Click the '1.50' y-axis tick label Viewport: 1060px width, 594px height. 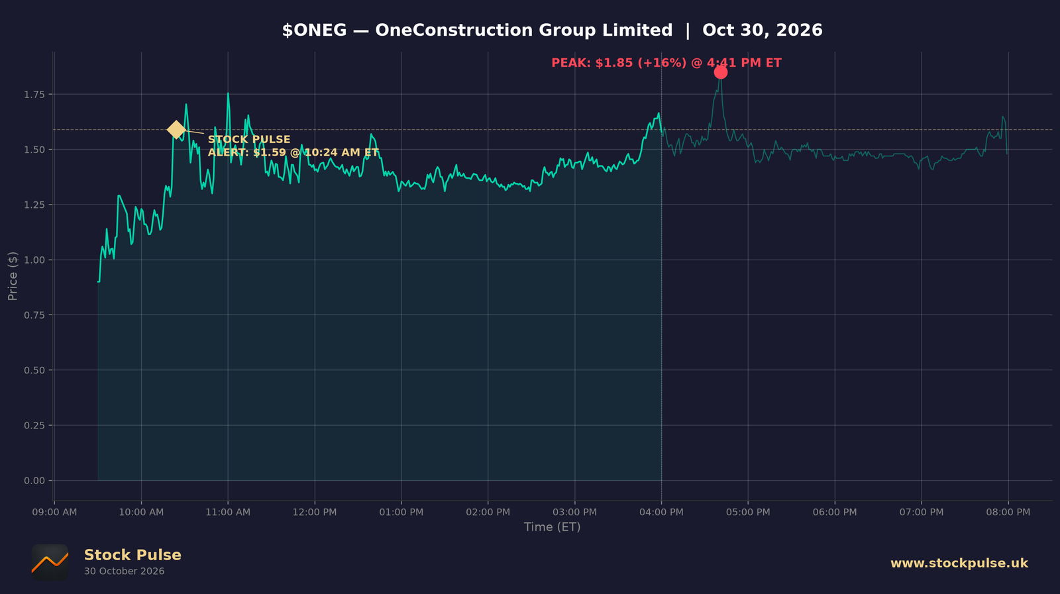pyautogui.click(x=34, y=150)
